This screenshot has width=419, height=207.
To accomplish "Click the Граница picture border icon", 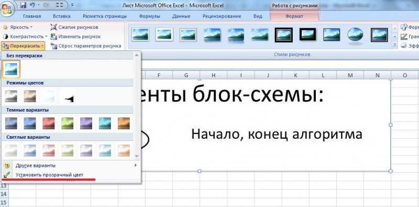I will pyautogui.click(x=403, y=36).
